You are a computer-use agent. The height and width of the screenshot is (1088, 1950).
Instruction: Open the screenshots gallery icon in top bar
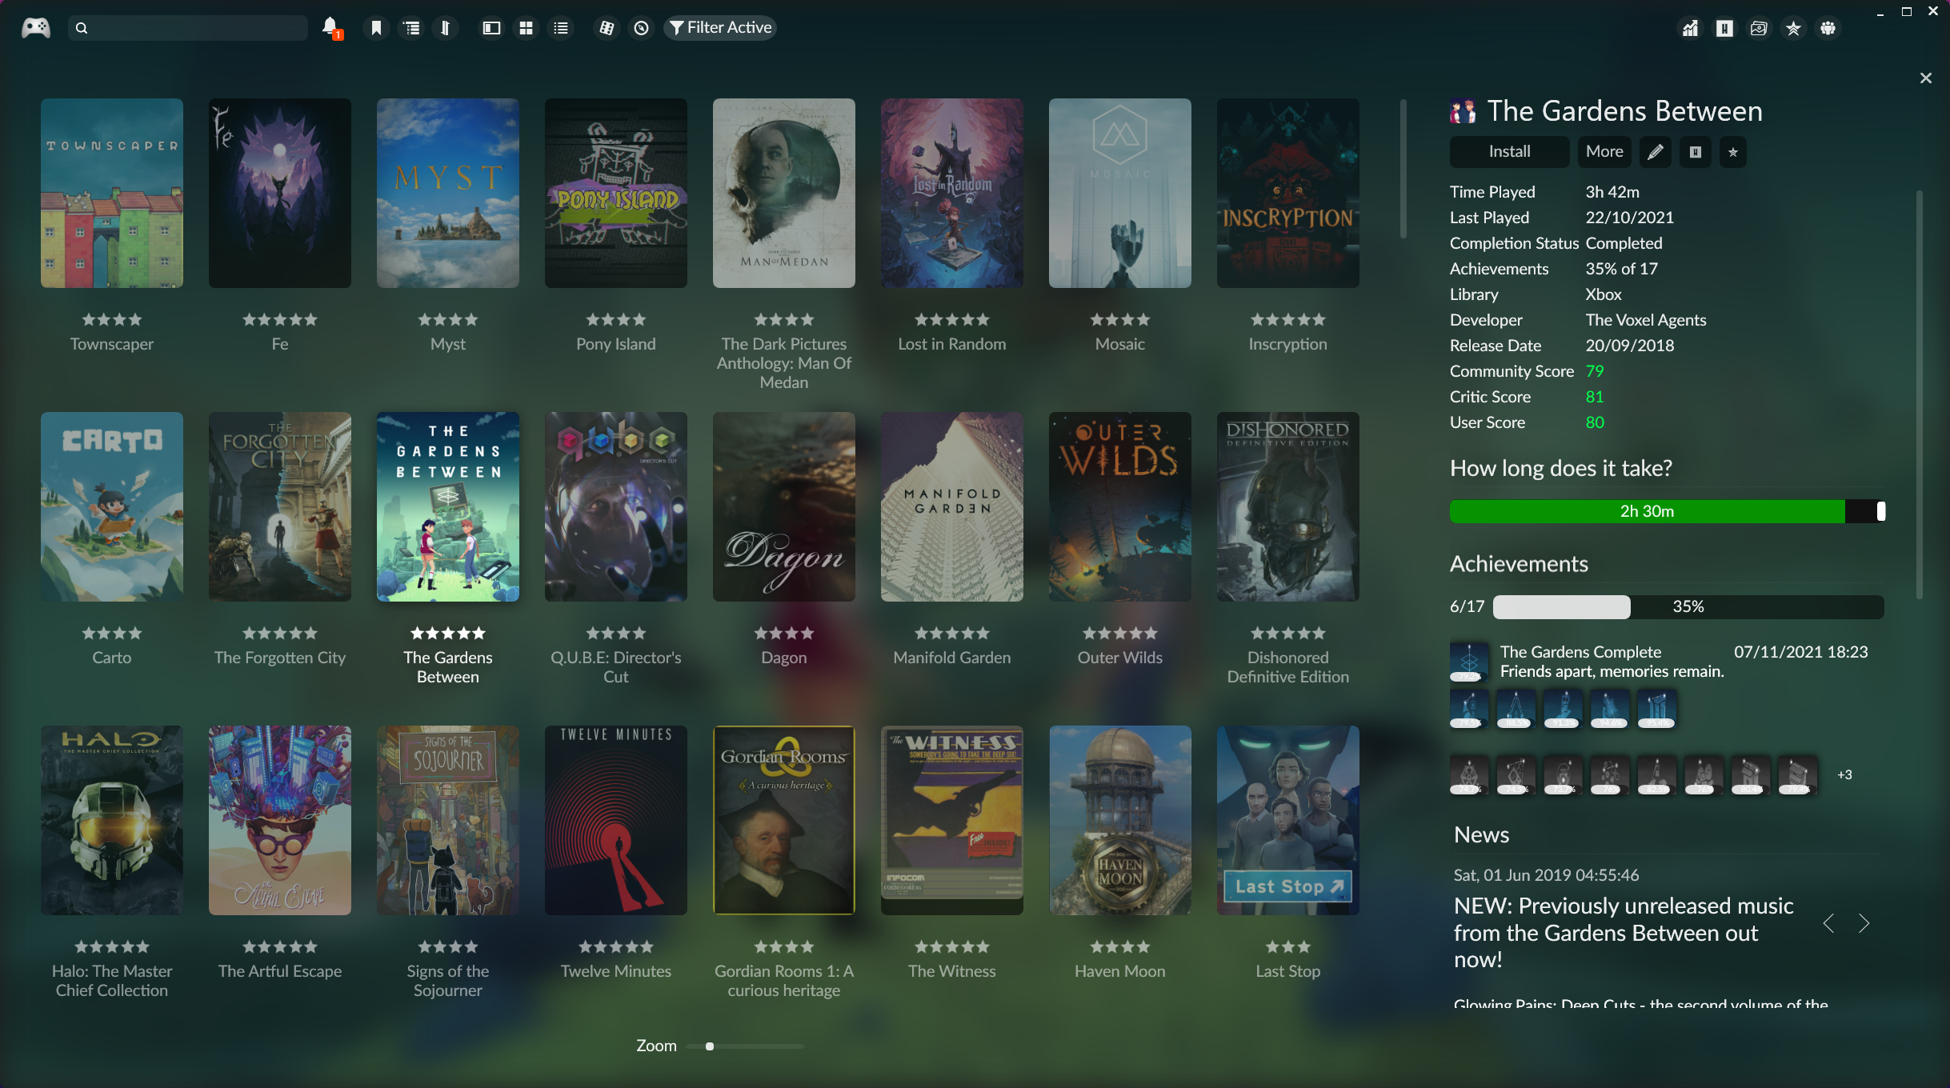point(1759,29)
